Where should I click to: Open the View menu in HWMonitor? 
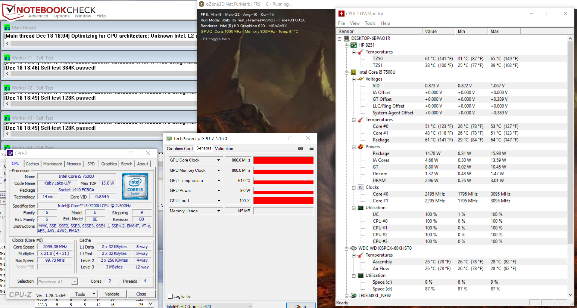(x=355, y=23)
